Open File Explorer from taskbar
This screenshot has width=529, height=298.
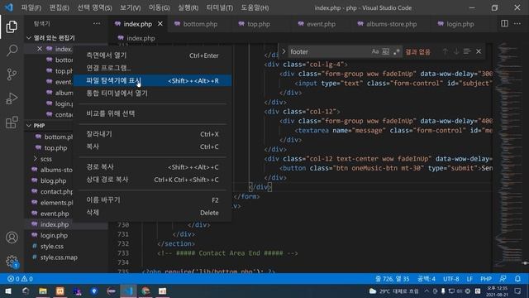[43, 291]
